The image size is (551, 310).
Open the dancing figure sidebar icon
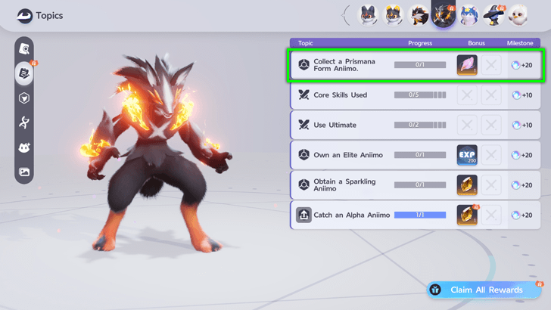pos(24,122)
